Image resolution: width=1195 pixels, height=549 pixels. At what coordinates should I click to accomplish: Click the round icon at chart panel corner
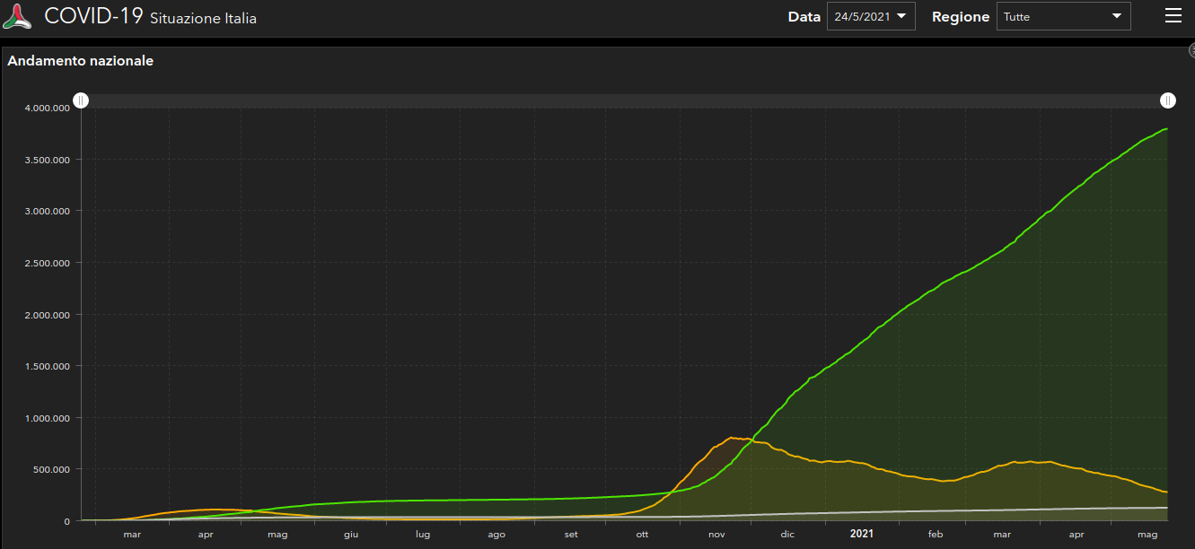click(1191, 52)
